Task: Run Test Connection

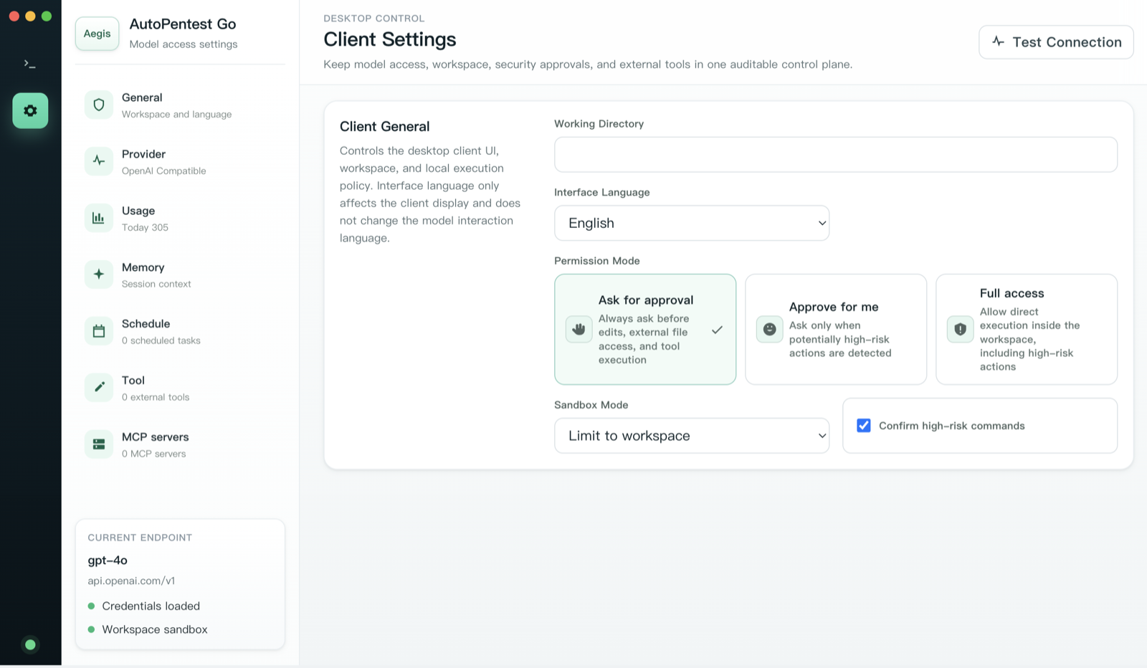Action: tap(1056, 42)
